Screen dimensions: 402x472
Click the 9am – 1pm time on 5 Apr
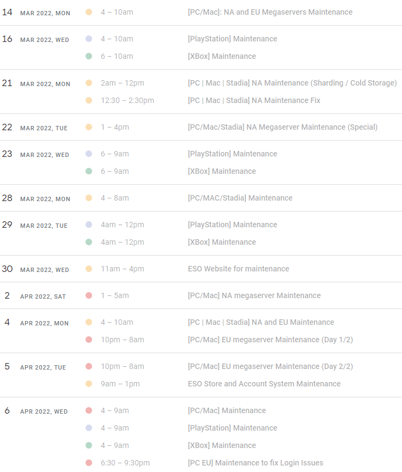(120, 384)
